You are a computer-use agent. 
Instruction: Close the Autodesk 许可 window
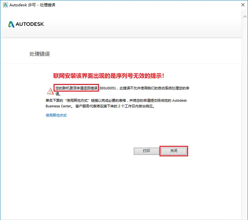click(x=243, y=5)
